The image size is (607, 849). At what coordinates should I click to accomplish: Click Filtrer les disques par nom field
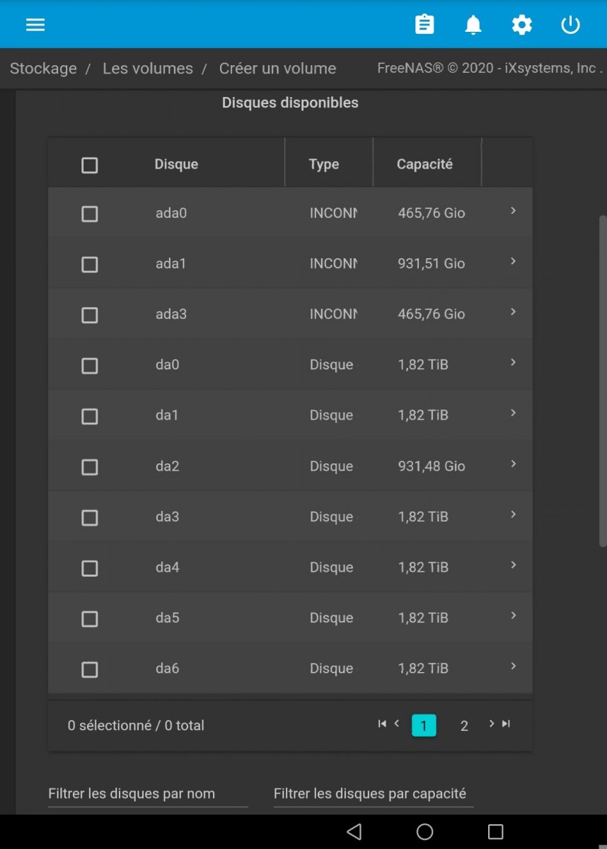click(148, 794)
